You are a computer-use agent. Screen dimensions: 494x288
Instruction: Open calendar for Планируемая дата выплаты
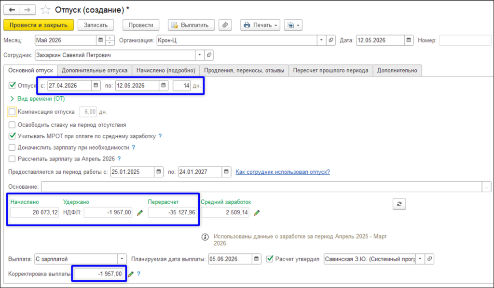[257, 259]
